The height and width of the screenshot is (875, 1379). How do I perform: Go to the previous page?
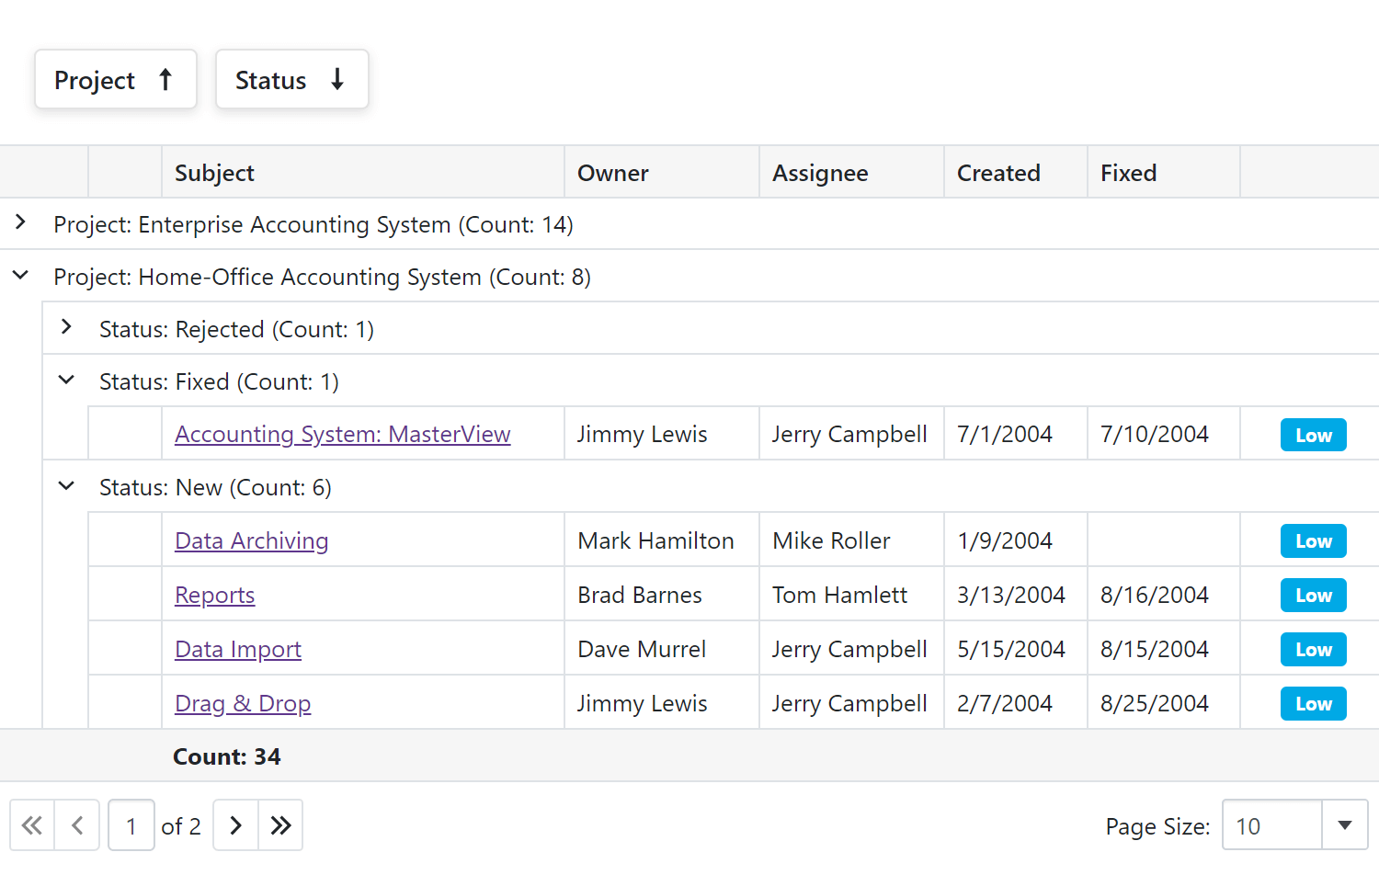coord(78,825)
